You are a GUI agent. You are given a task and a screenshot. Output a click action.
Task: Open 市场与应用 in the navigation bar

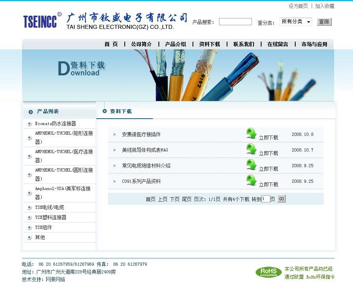314,44
